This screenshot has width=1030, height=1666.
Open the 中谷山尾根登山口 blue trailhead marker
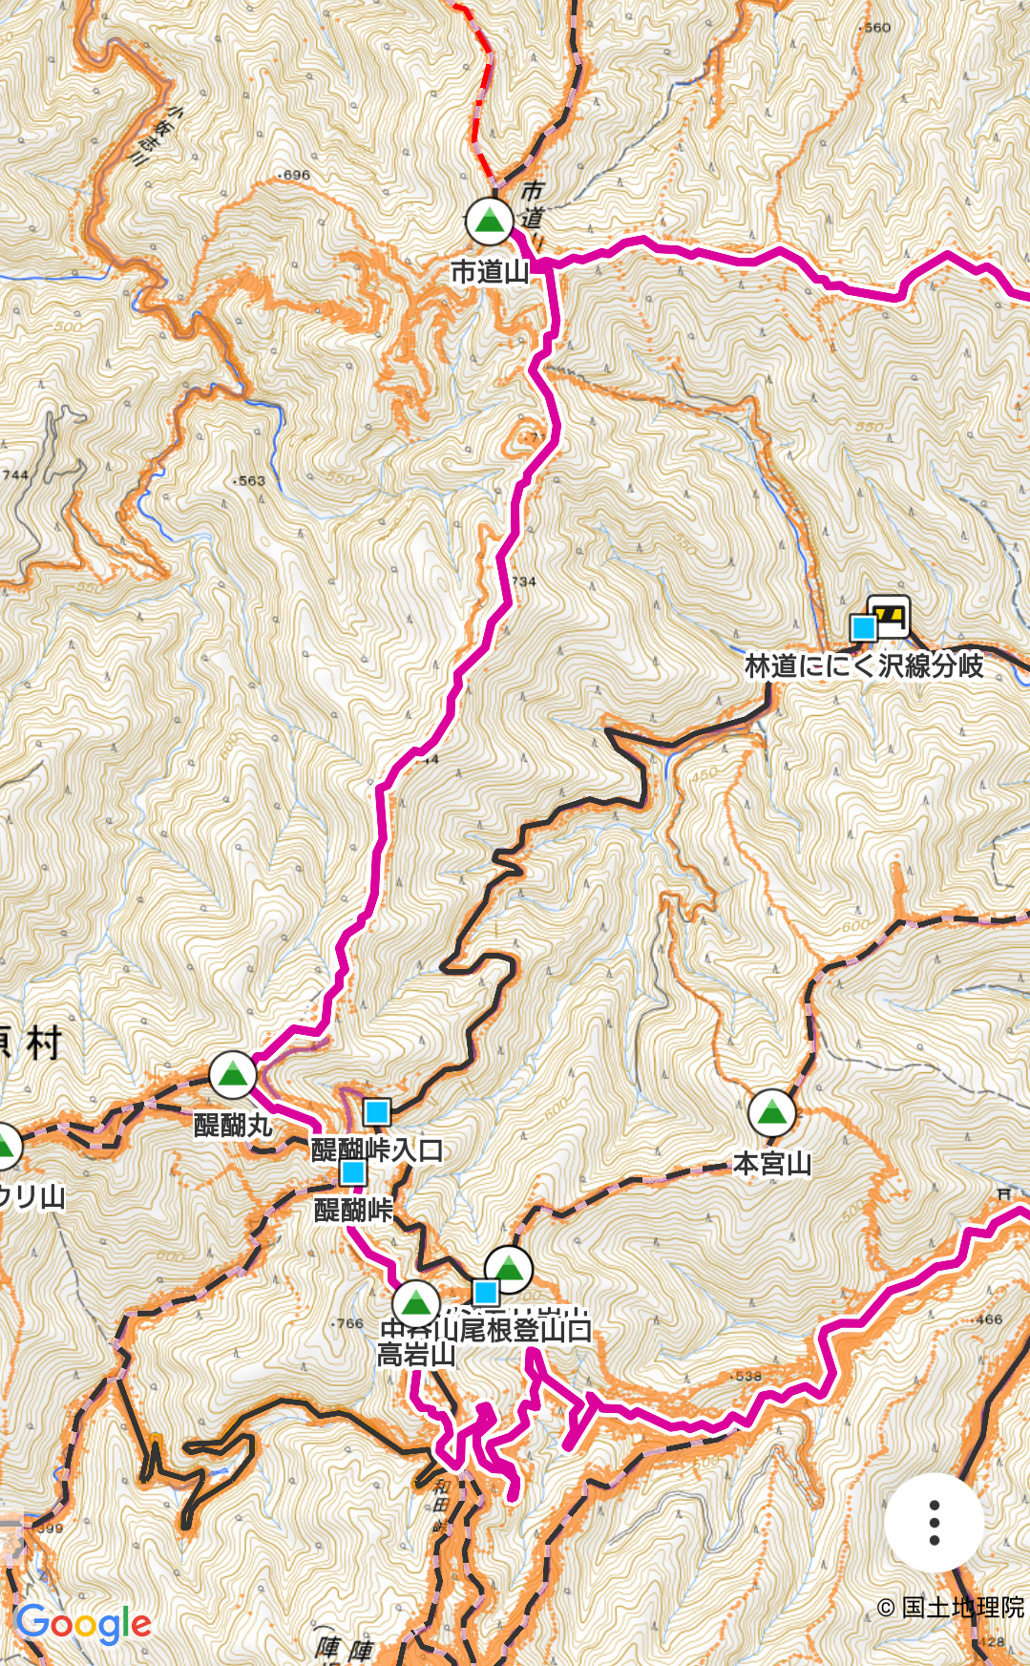[486, 1293]
